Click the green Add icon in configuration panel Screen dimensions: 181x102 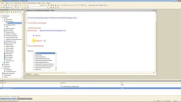[x=7, y=12]
